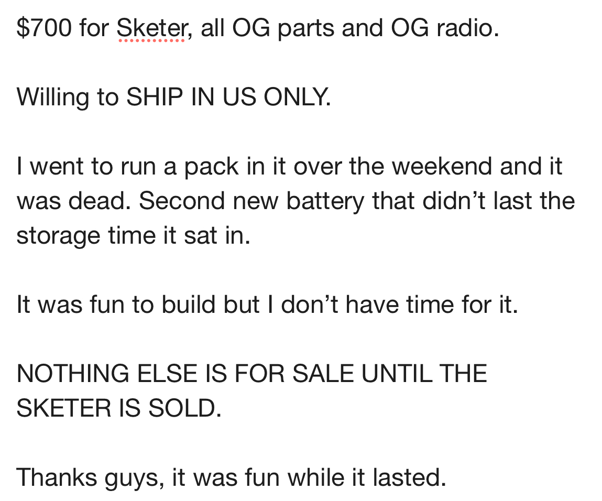Viewport: 602px width, 501px height.
Task: Click the words OG radio in first line
Action: (445, 28)
